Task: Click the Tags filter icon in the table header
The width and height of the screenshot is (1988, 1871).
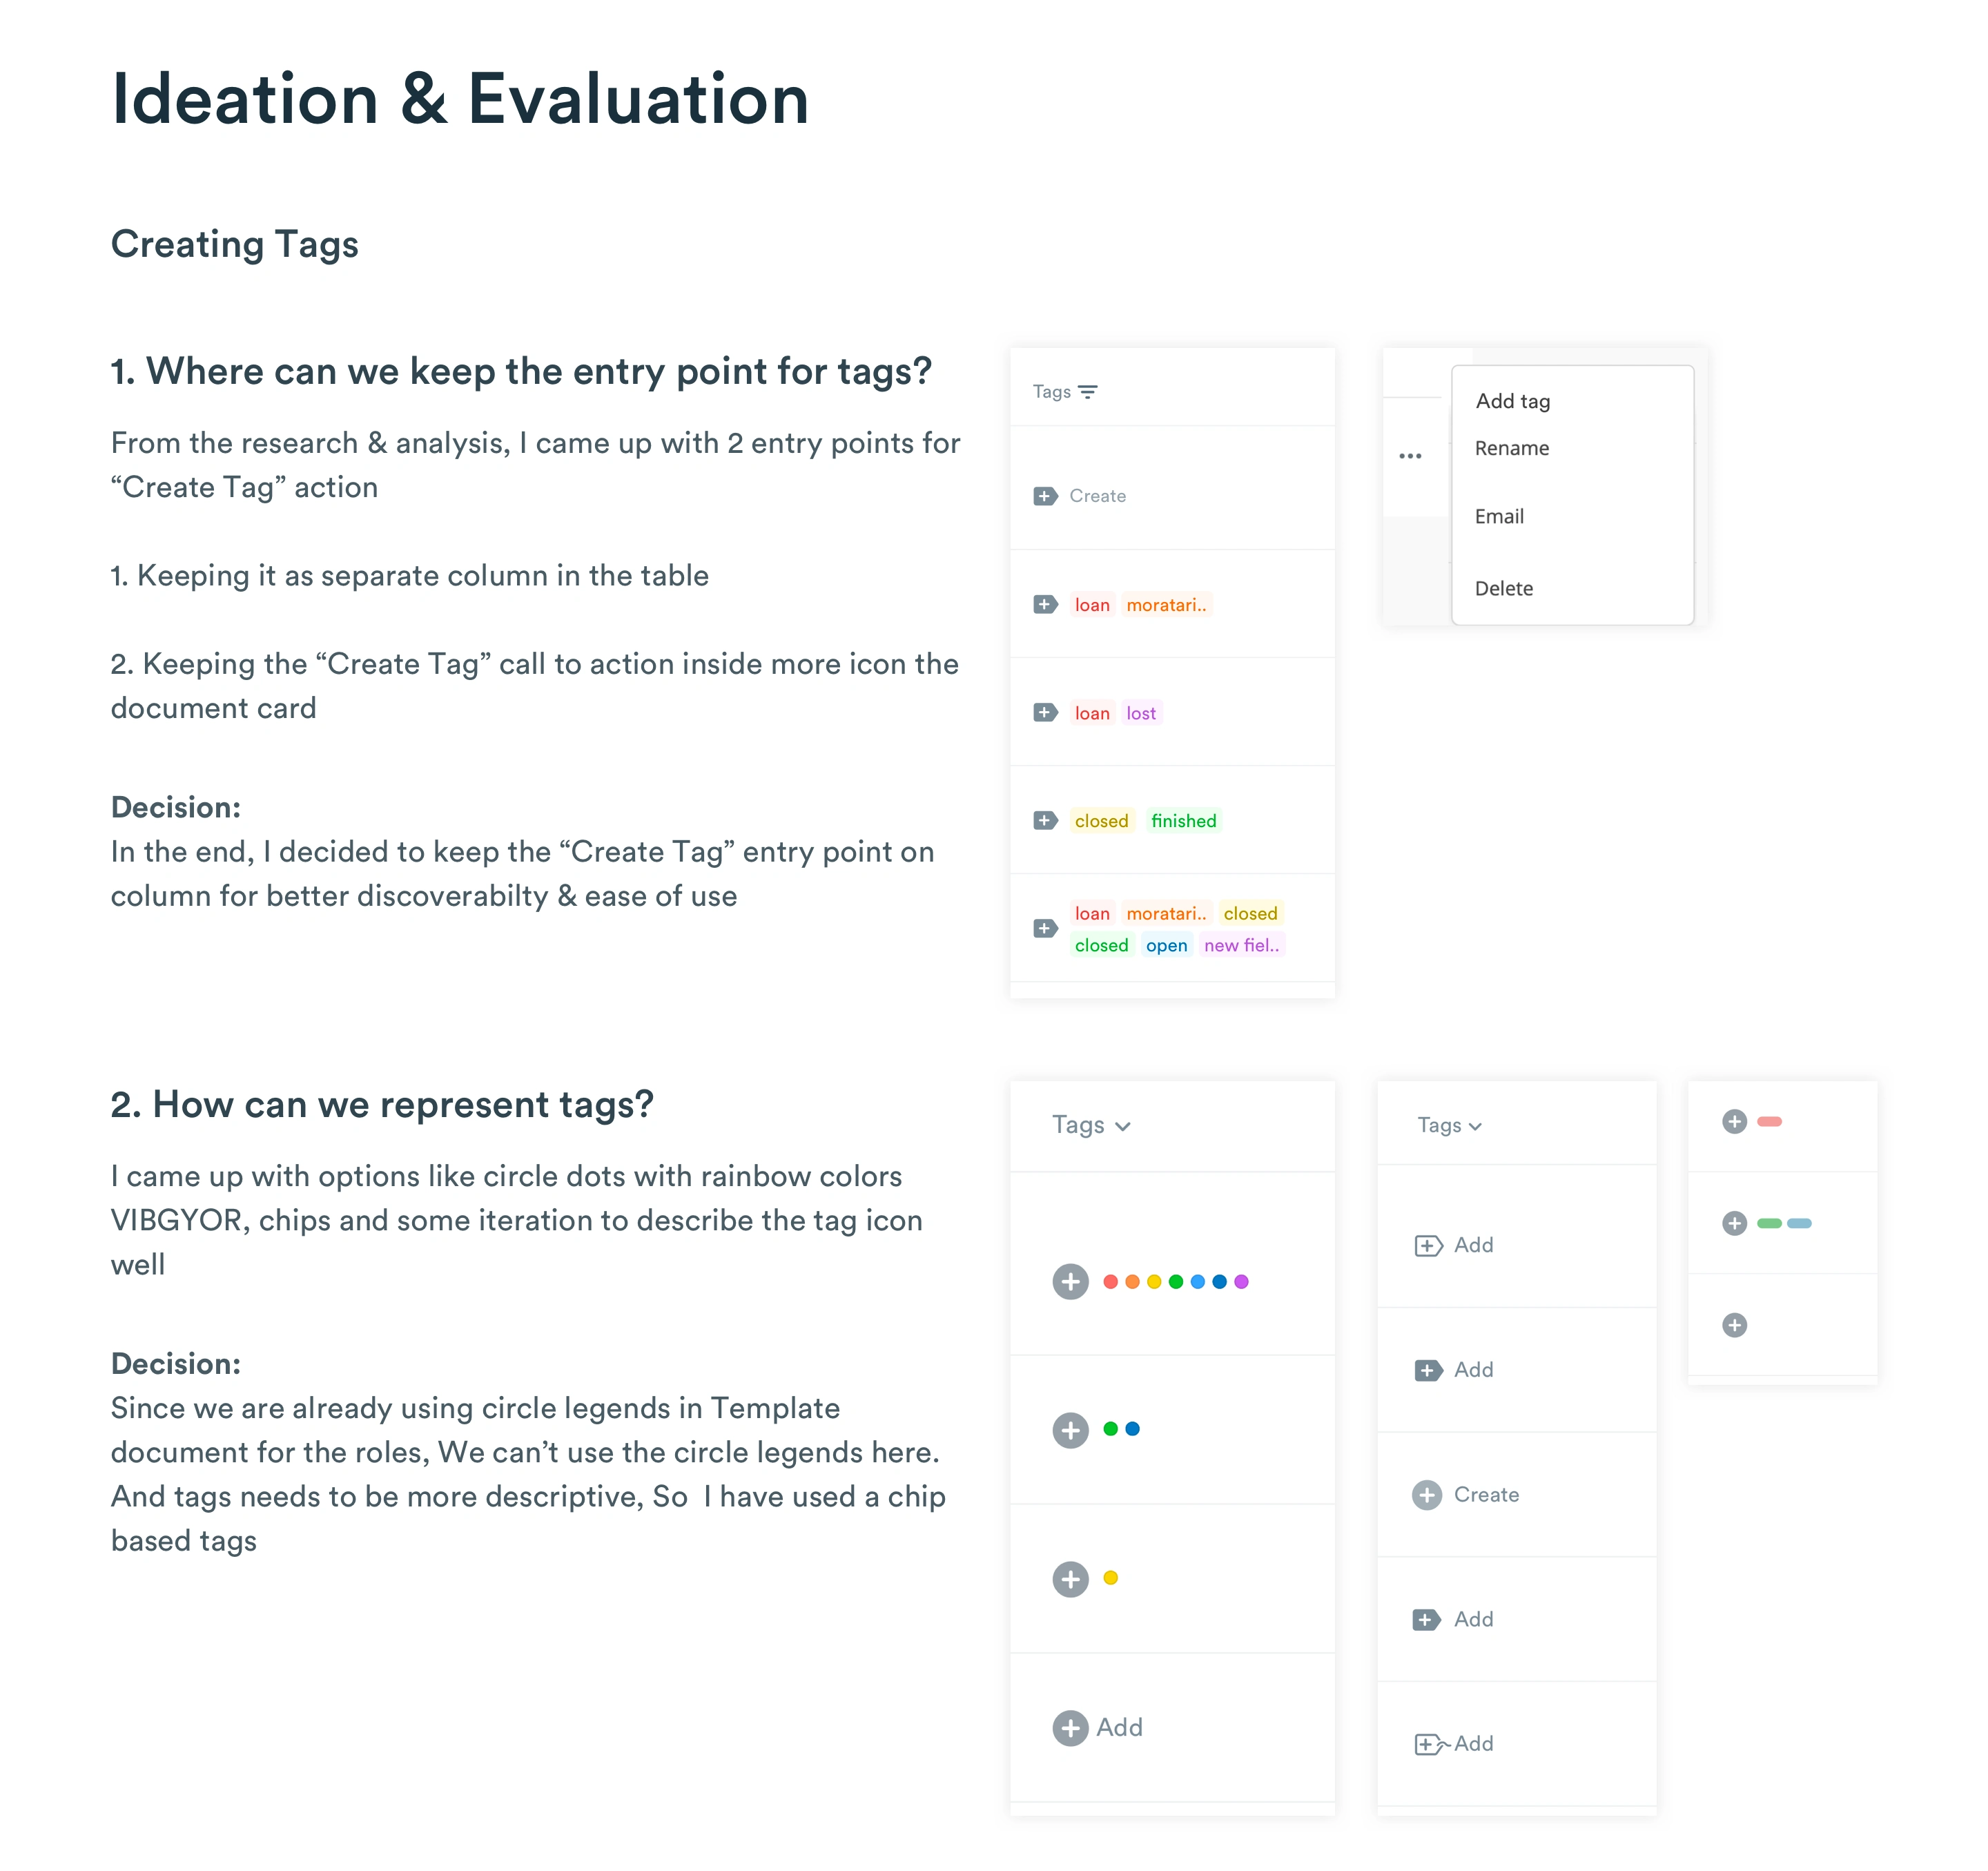Action: click(x=1088, y=392)
